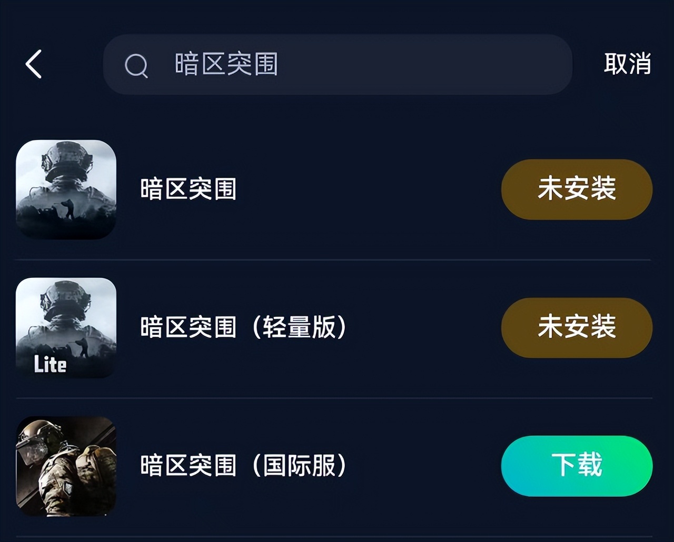Click the （国际服）label text
This screenshot has width=674, height=542.
[299, 466]
